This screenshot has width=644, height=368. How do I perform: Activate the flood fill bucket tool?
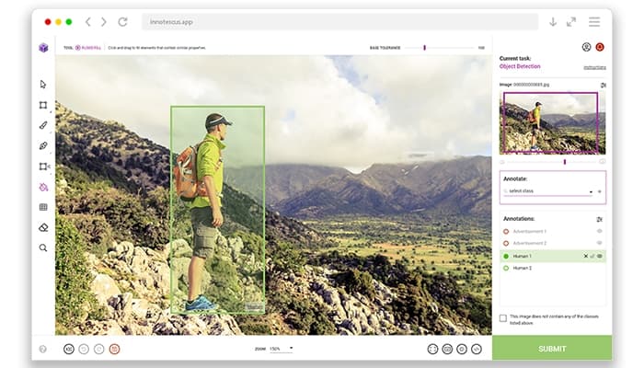[x=43, y=187]
